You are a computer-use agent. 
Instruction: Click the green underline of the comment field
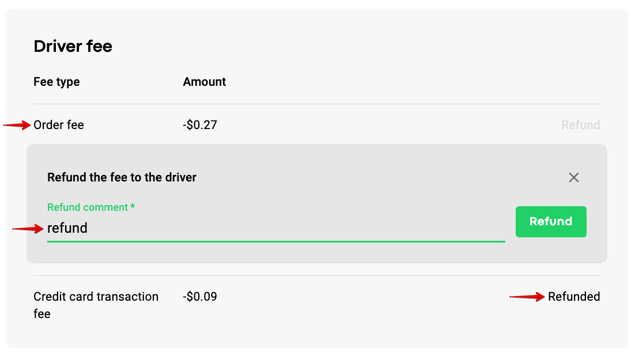pos(275,242)
